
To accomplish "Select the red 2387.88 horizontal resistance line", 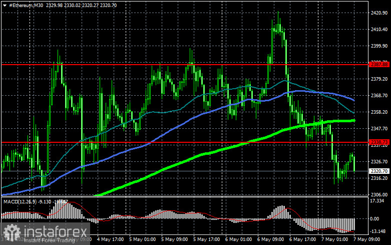I will 185,65.
